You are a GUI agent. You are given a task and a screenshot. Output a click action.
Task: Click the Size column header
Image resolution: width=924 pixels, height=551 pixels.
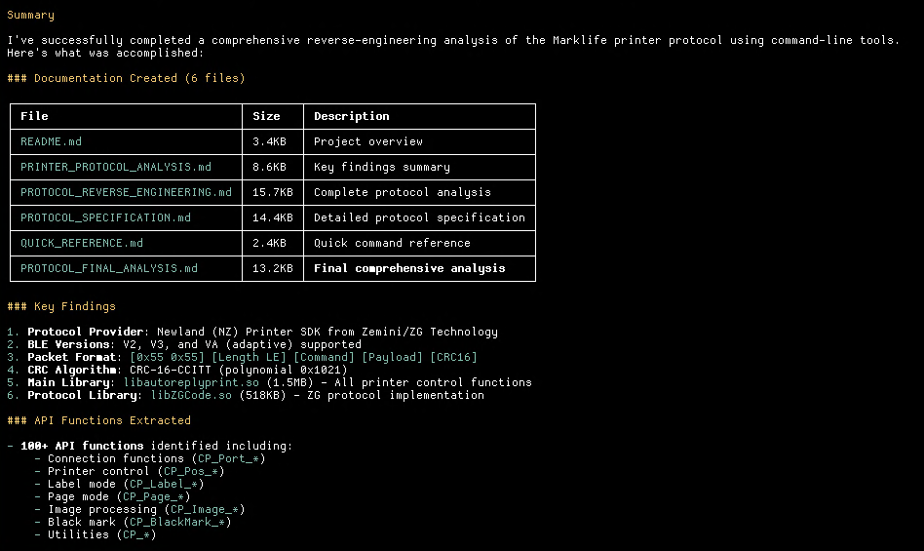point(266,116)
